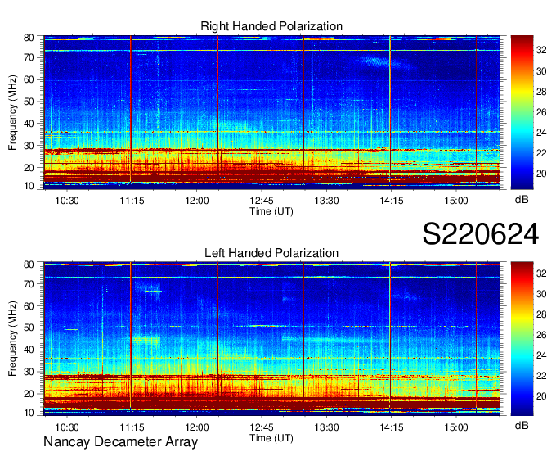556x452 pixels.
Task: Click the 80 MHz tick label on Left Handed plot
Action: click(x=29, y=264)
